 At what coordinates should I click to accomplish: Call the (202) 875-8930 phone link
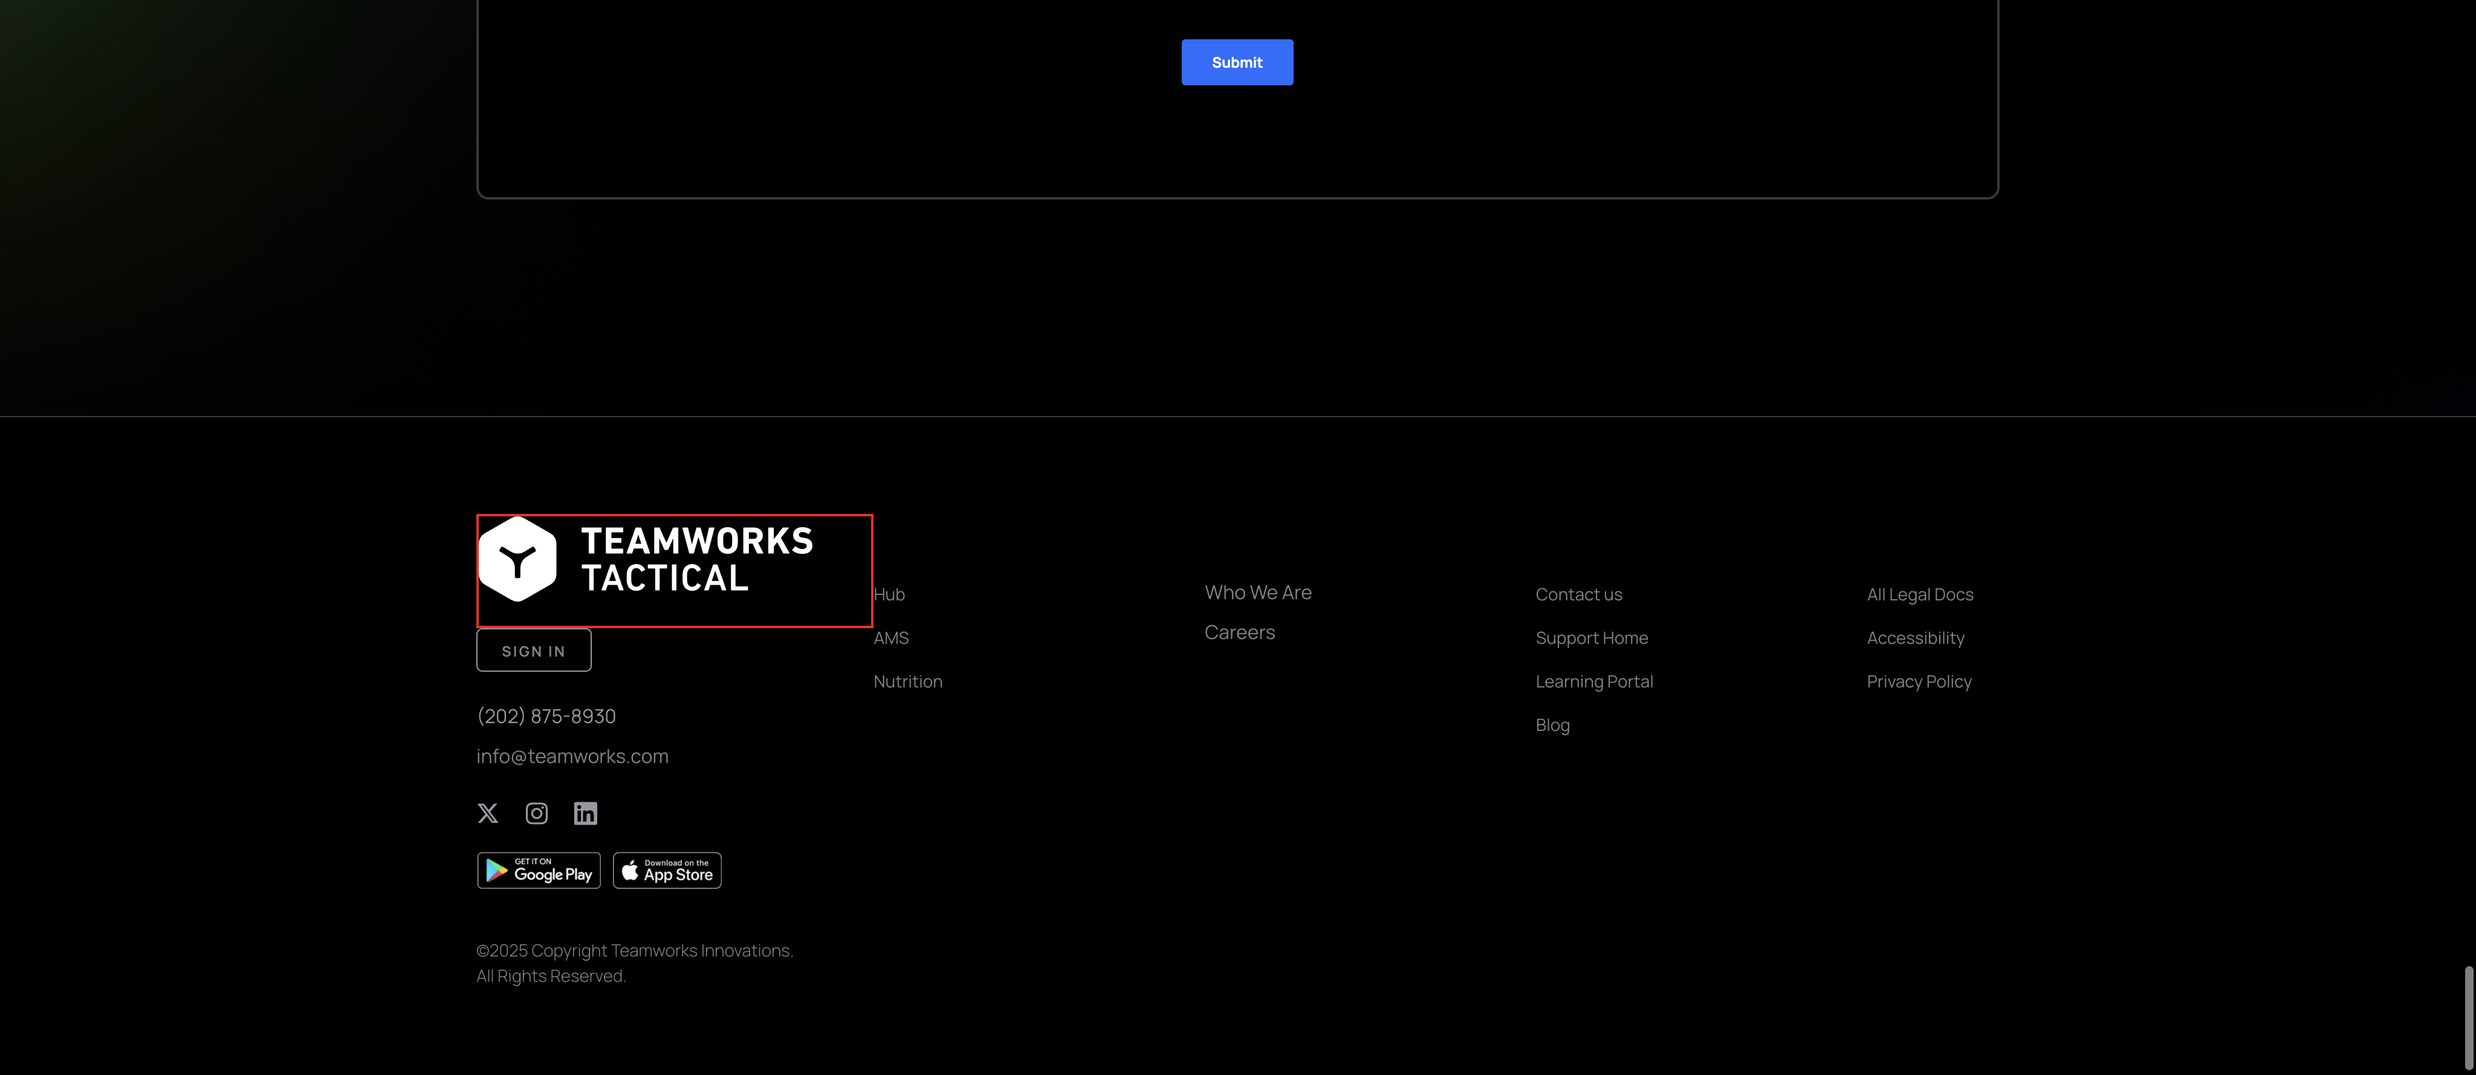(x=546, y=716)
